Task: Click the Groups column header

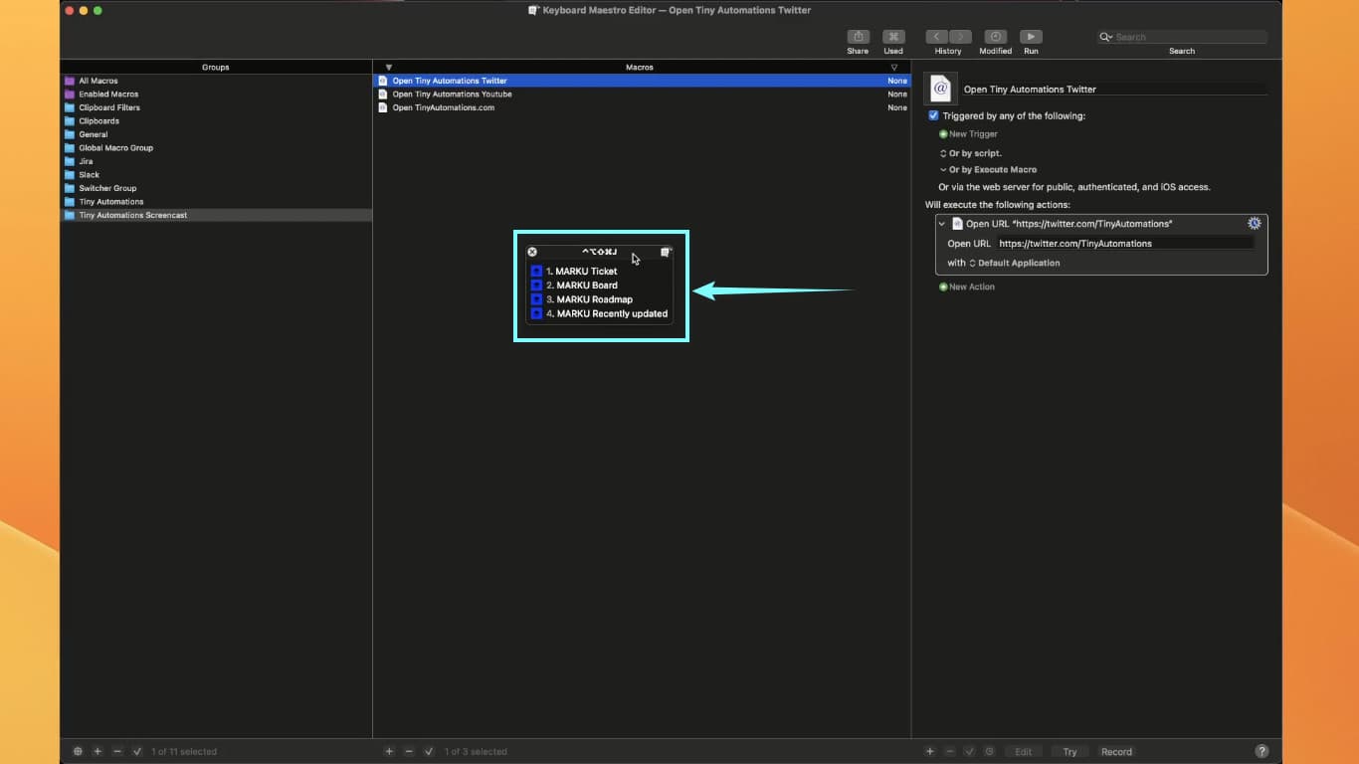Action: [x=216, y=67]
